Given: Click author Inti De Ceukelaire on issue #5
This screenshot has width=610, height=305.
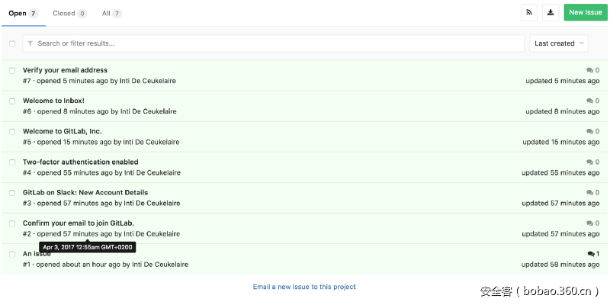Looking at the screenshot, I should 151,142.
